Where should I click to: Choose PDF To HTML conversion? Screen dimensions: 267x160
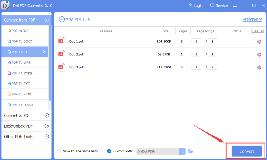point(25,94)
